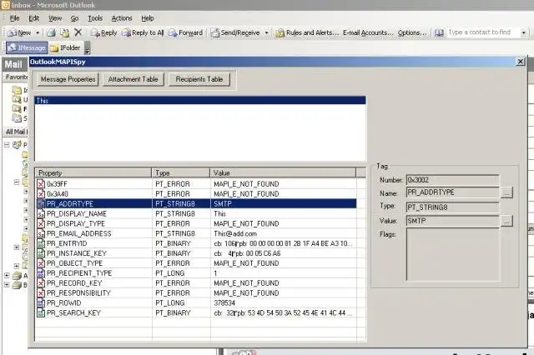The height and width of the screenshot is (355, 534).
Task: Open the File menu
Action: click(x=15, y=18)
